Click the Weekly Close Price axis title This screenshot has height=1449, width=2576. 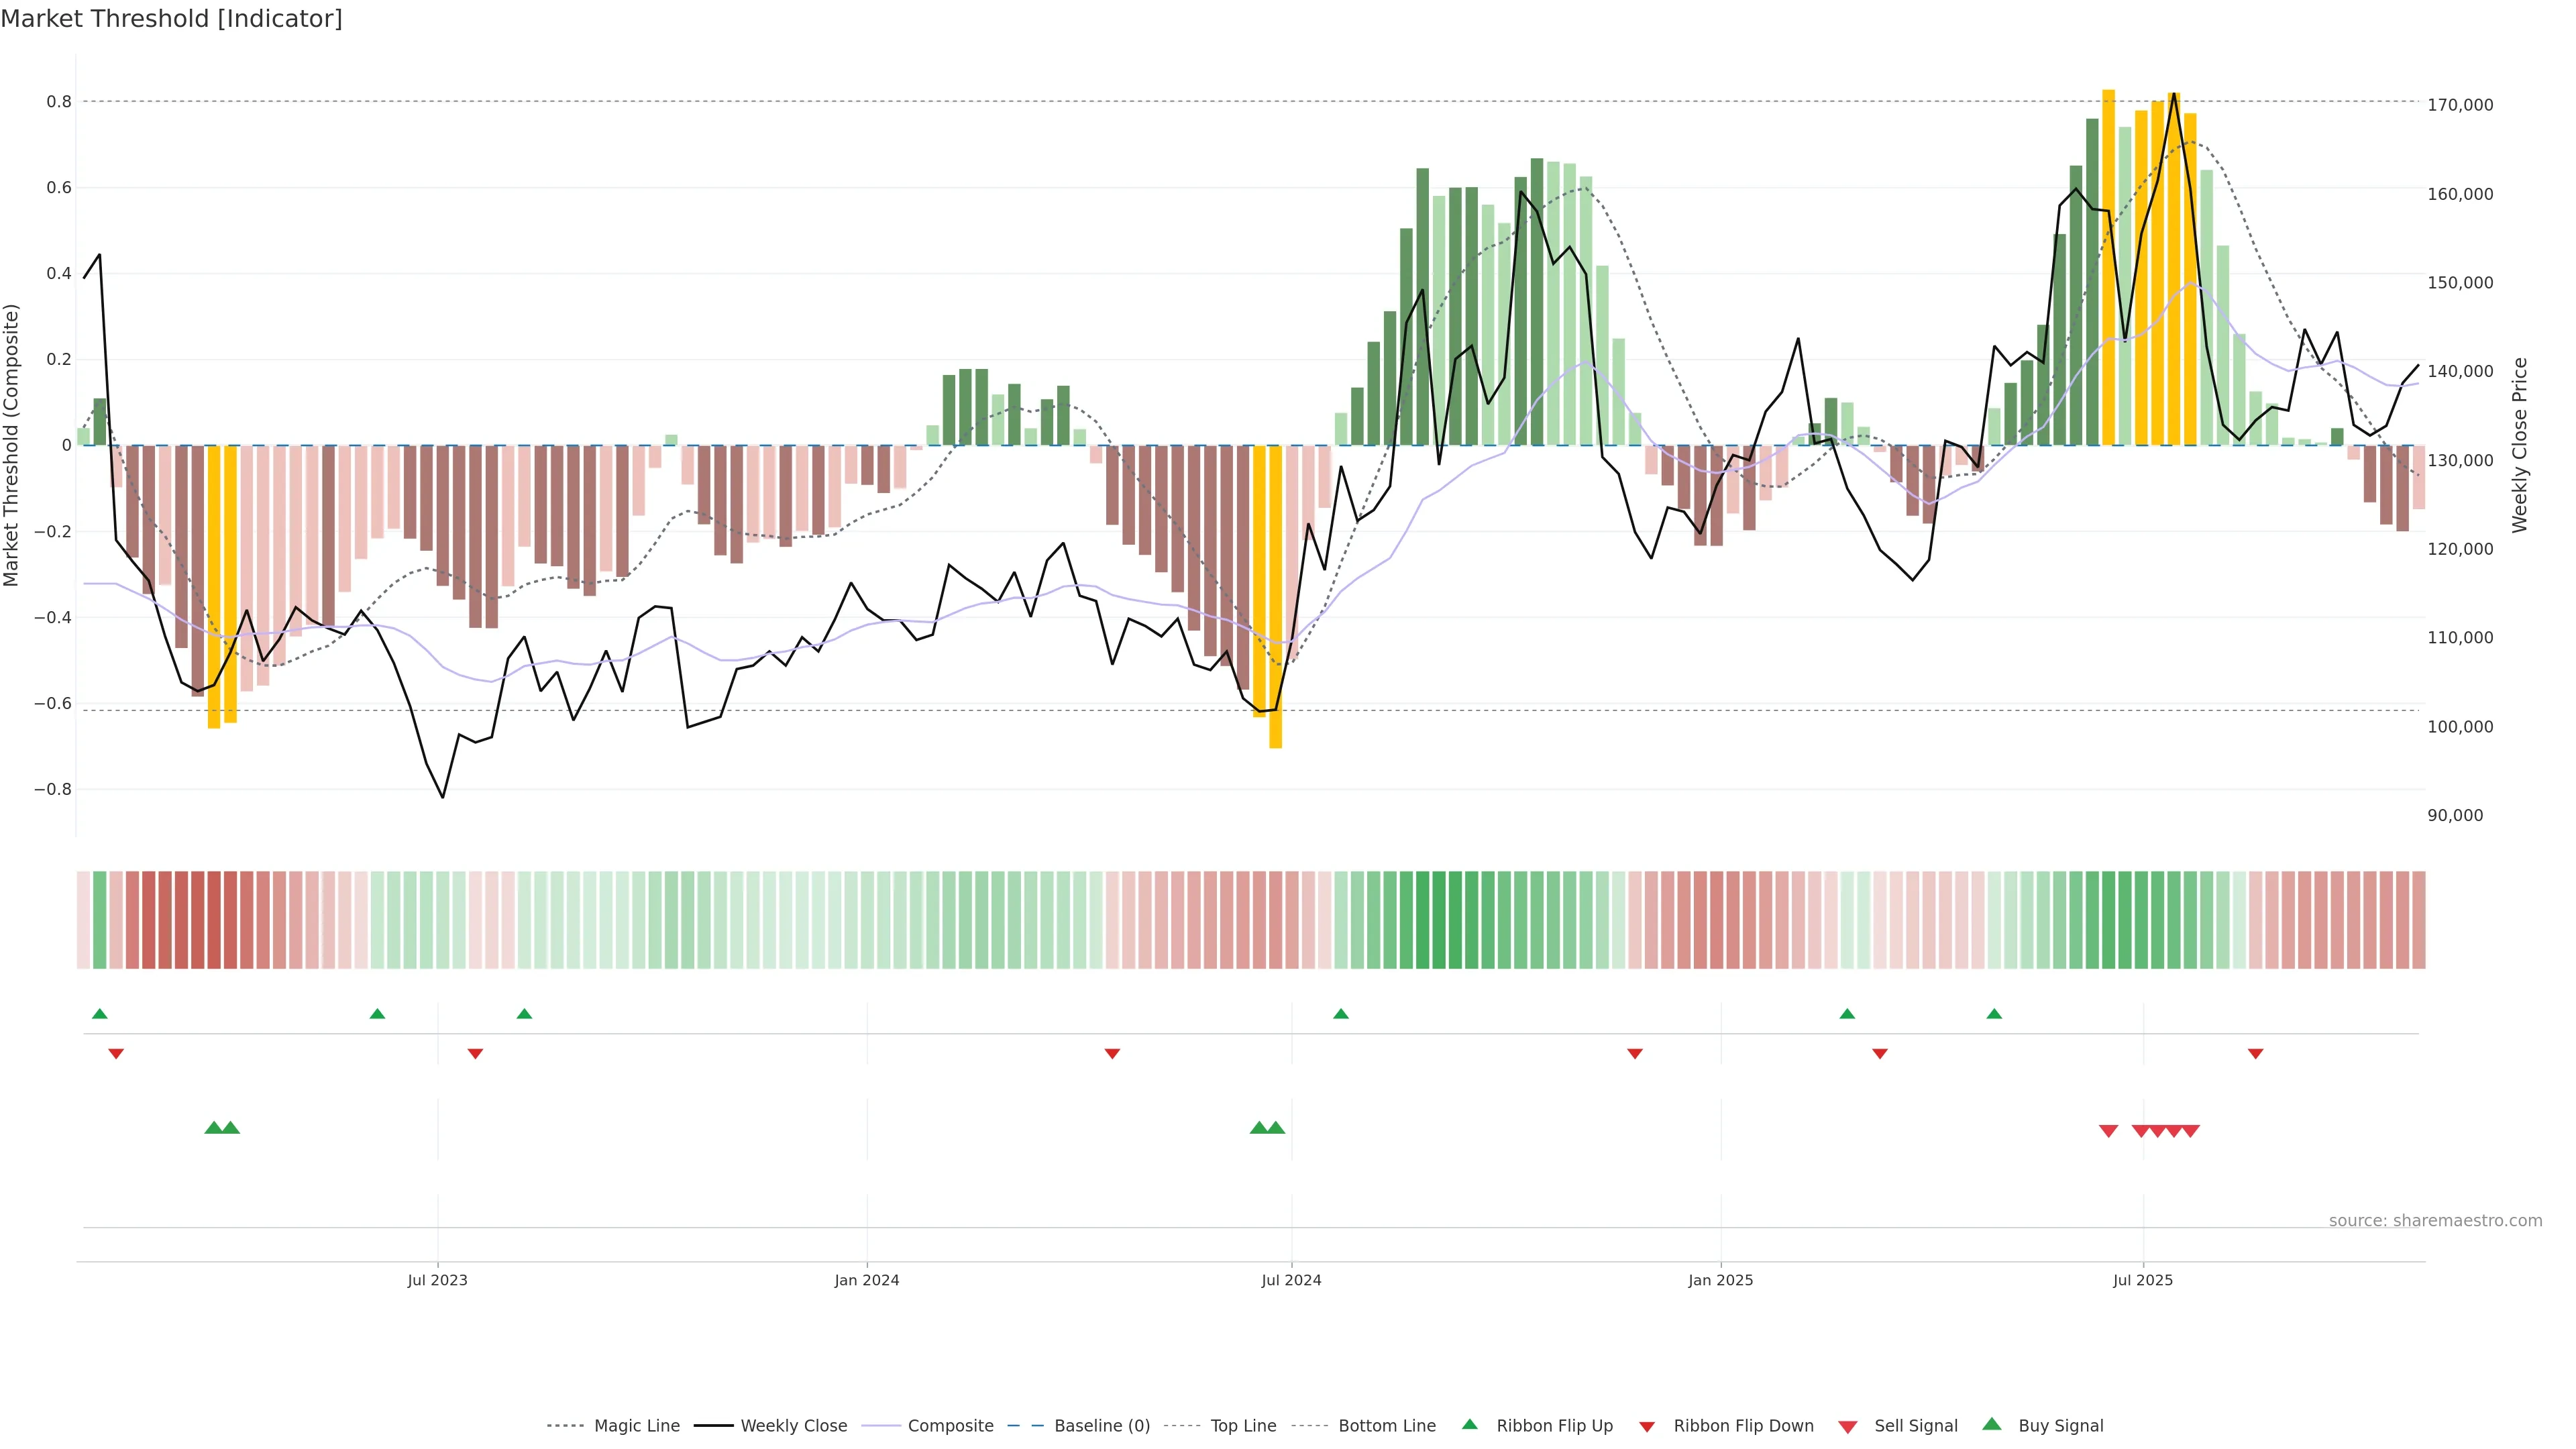2519,445
